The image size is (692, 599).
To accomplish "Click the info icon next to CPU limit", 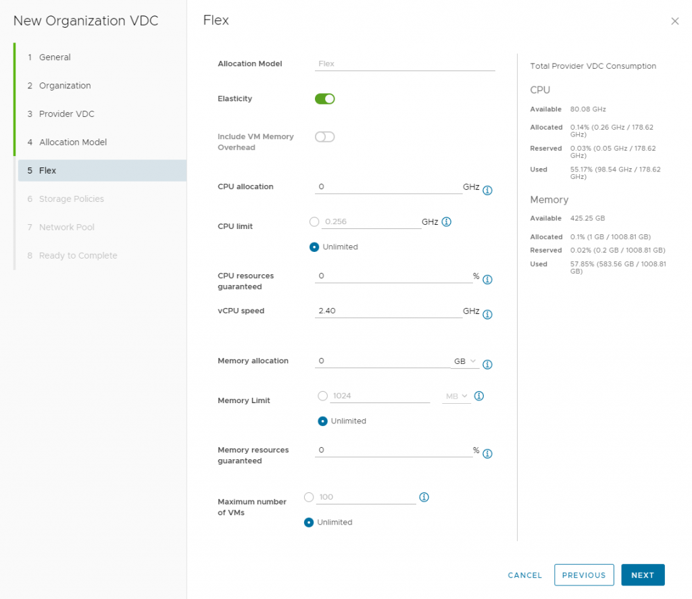I will [x=446, y=222].
